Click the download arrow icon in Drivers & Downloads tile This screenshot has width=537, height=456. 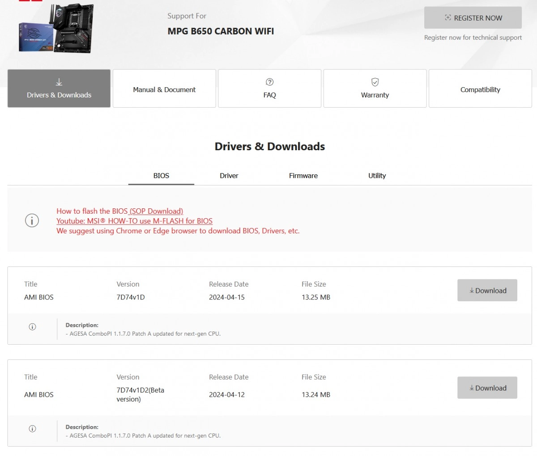click(x=59, y=82)
